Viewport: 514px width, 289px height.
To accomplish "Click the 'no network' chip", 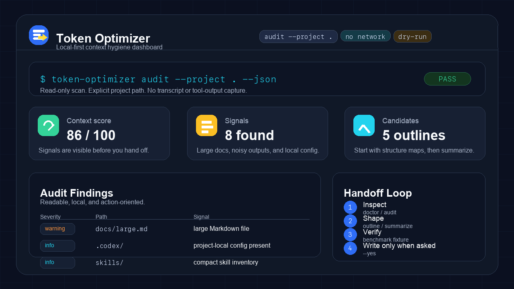I will coord(365,36).
